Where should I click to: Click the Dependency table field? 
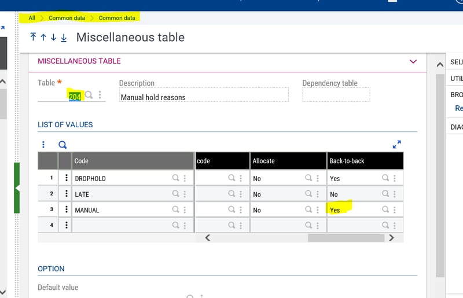tap(336, 95)
